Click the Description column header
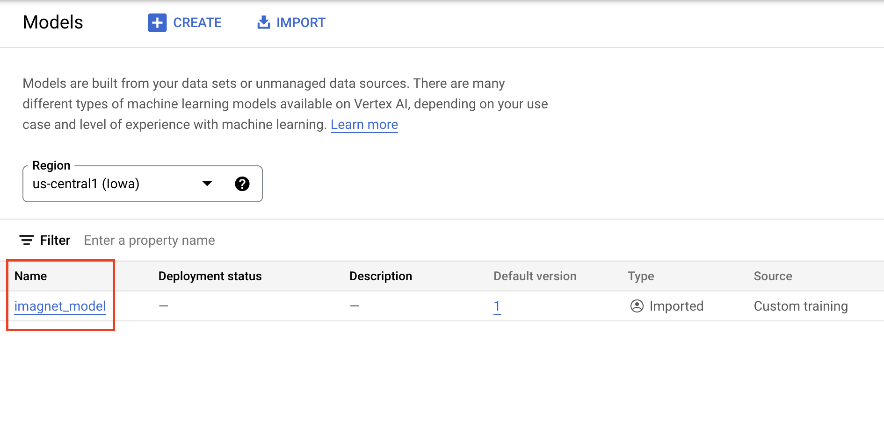 click(x=380, y=276)
